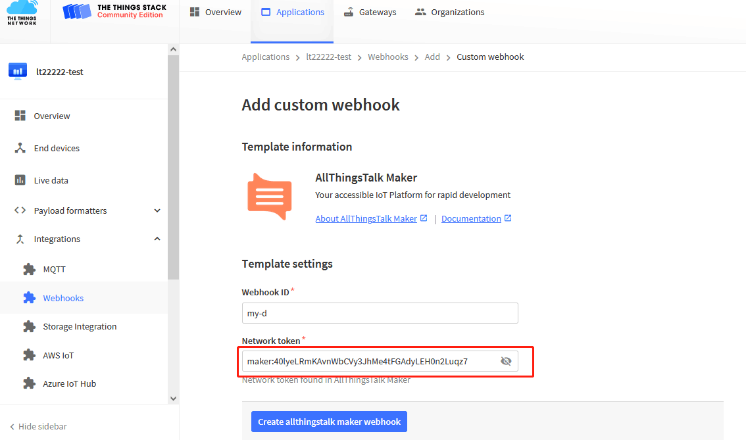Click the Overview tab grid icon
This screenshot has height=440, width=746.
(195, 12)
